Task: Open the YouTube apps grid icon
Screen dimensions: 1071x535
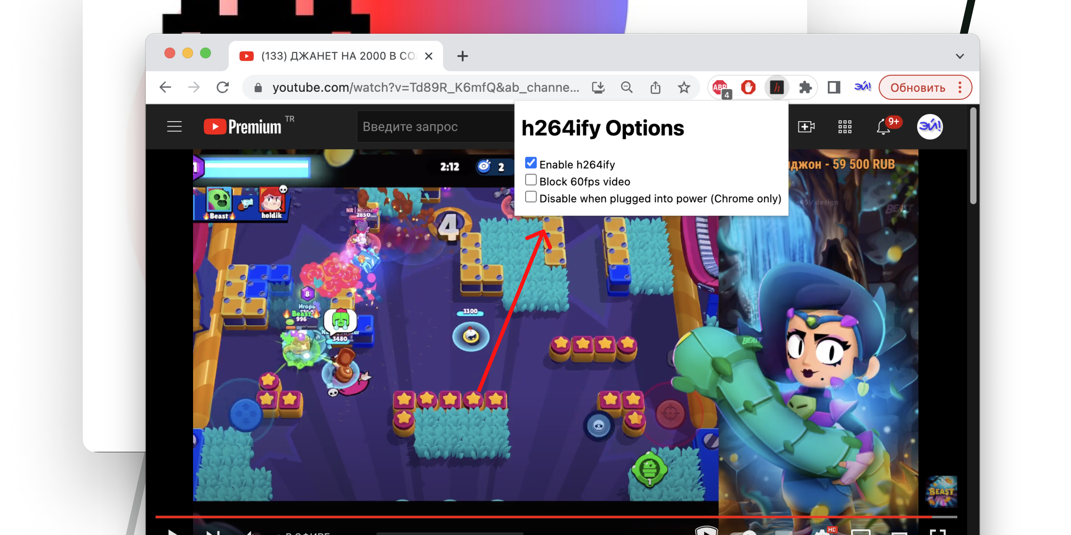Action: click(x=845, y=127)
